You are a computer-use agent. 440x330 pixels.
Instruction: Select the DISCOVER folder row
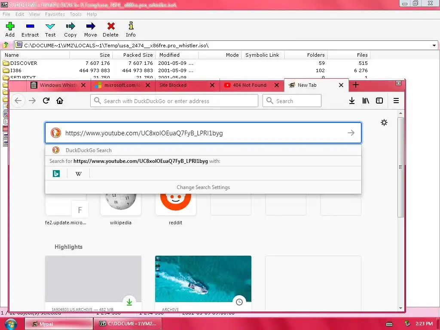185,63
